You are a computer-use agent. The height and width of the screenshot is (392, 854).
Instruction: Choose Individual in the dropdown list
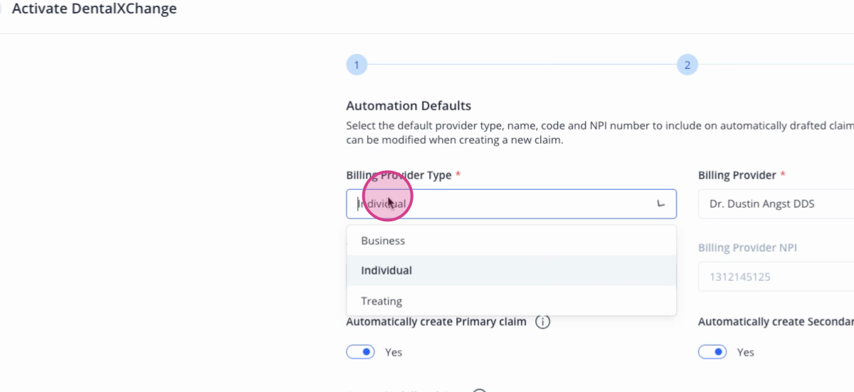tap(511, 270)
